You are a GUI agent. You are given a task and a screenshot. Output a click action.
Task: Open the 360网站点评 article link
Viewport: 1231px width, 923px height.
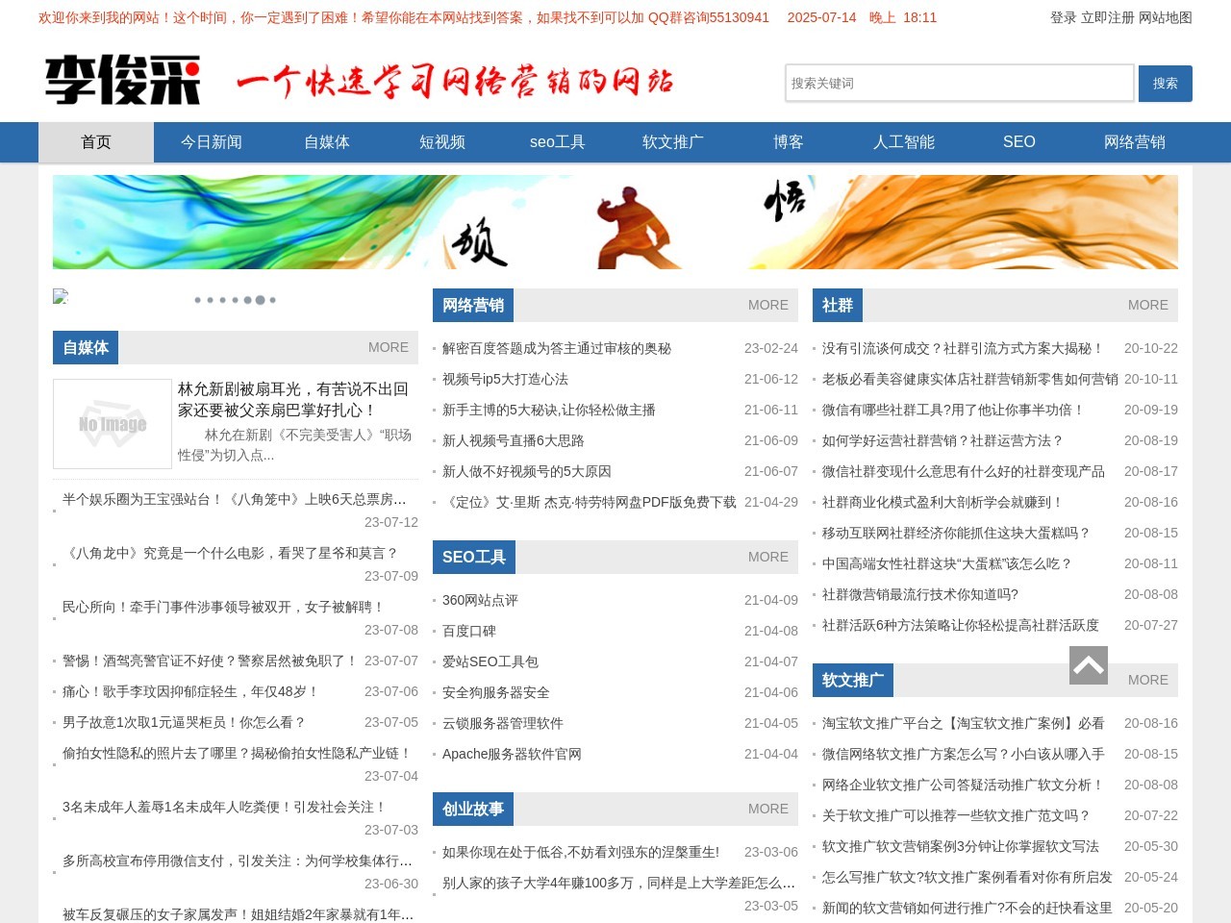pyautogui.click(x=479, y=600)
